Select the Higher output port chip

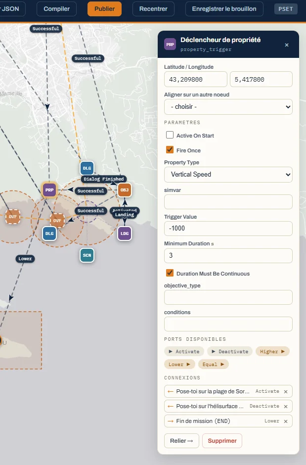pos(272,351)
